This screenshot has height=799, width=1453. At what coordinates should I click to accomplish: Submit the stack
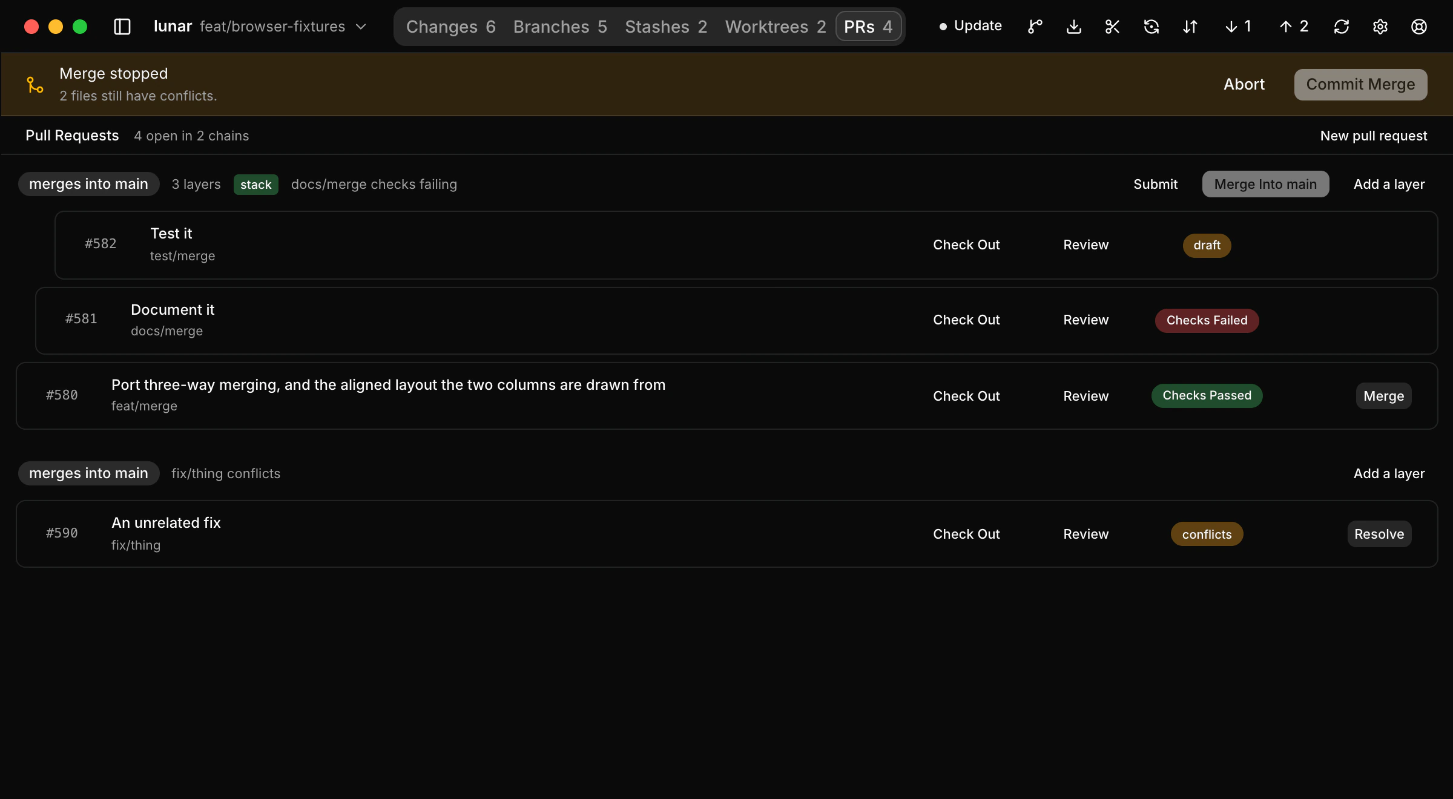tap(1155, 184)
